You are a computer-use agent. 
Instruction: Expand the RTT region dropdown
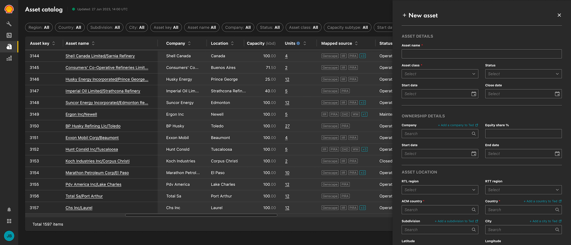point(523,190)
